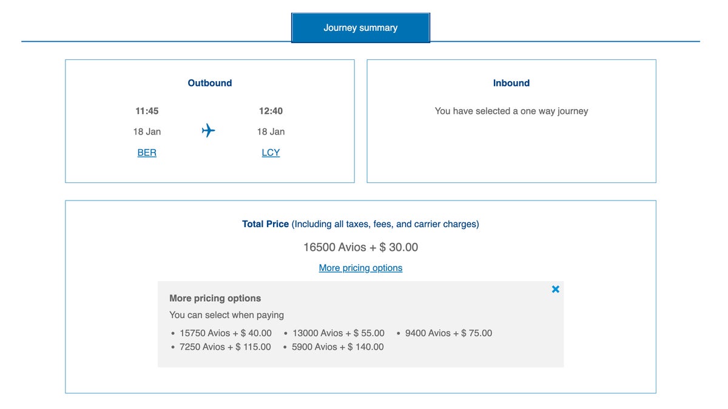Click the Outbound panel header
Viewport: 728px width, 409px height.
209,83
